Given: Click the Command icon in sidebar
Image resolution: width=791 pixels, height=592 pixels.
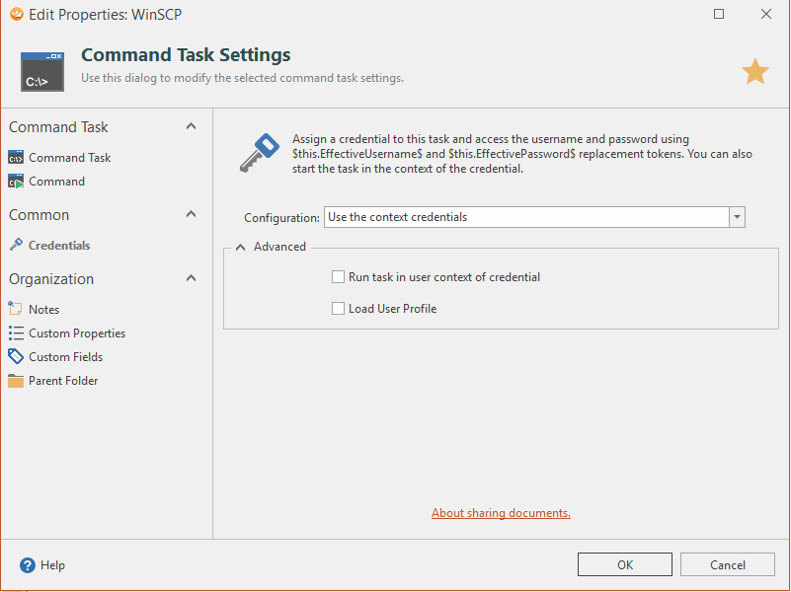Looking at the screenshot, I should click(x=16, y=182).
